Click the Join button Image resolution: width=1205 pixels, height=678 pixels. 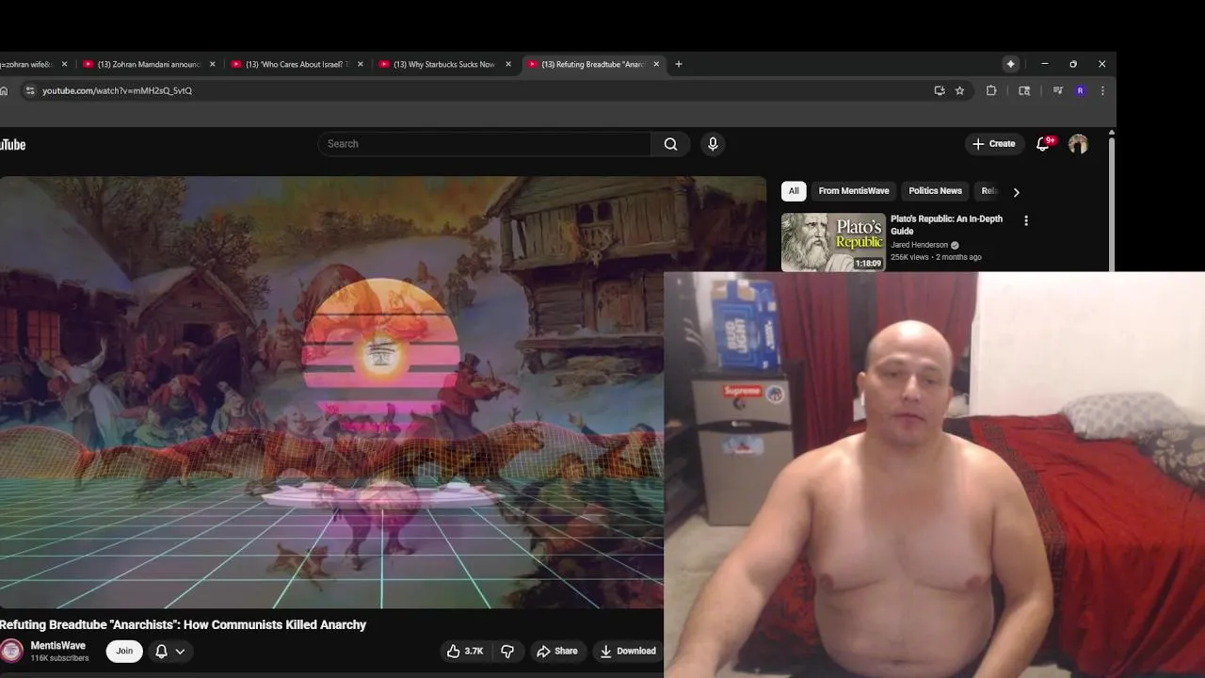pos(124,651)
